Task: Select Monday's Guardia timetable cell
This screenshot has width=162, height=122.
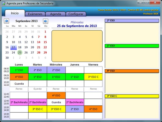Action: pos(19,84)
